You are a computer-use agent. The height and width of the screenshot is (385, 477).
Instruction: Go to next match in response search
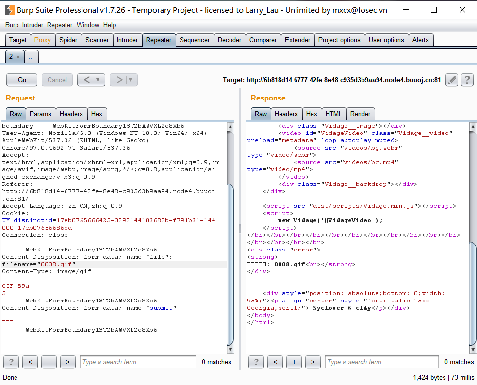313,362
